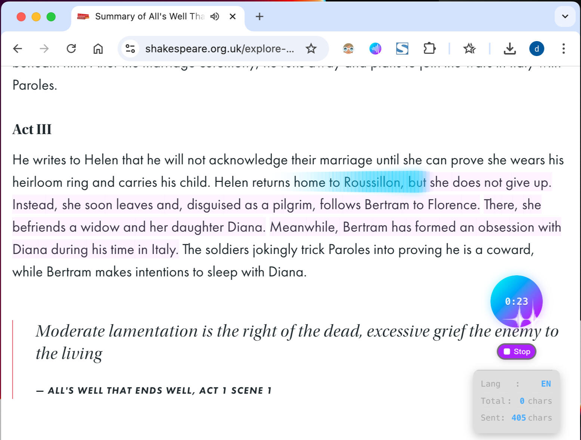Open the bookmarks and reading list icon

coord(469,49)
